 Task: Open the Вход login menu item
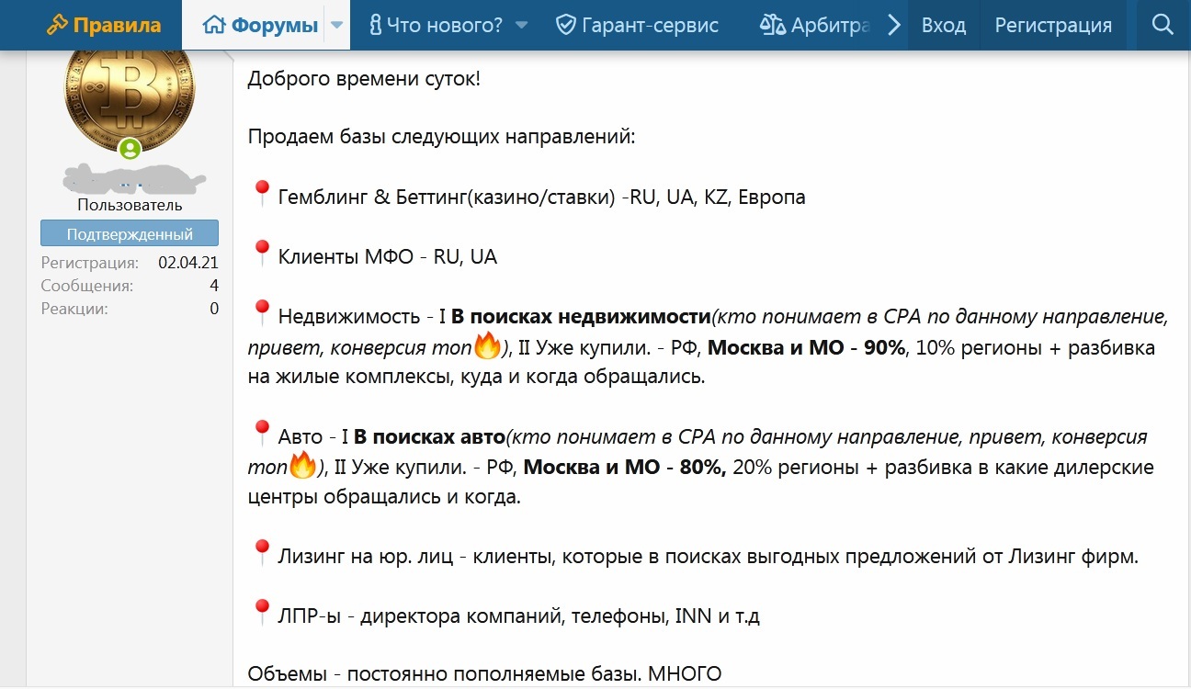(943, 25)
